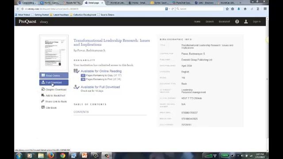Image resolution: width=283 pixels, height=159 pixels.
Task: Click the Read Online button
Action: tap(54, 76)
